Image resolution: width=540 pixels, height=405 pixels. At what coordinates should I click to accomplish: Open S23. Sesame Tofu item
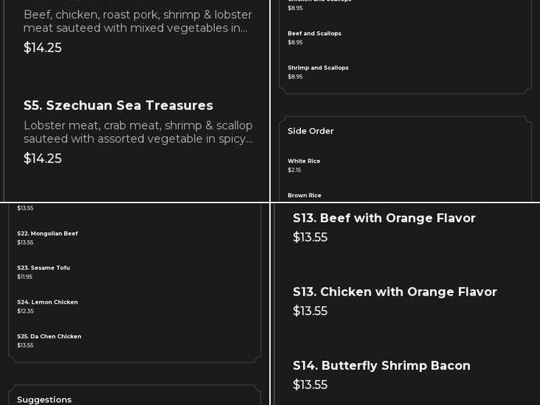[43, 267]
